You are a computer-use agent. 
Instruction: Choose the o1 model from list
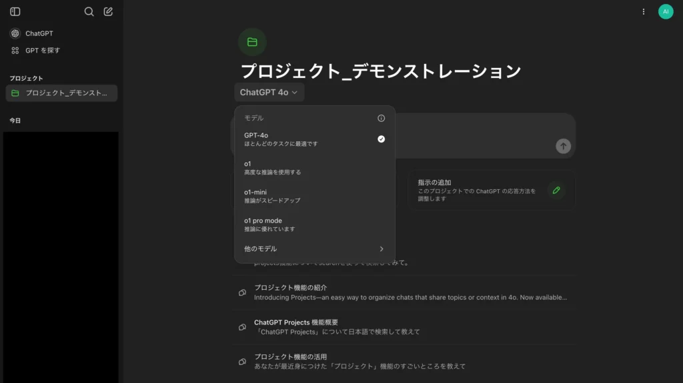coord(314,167)
